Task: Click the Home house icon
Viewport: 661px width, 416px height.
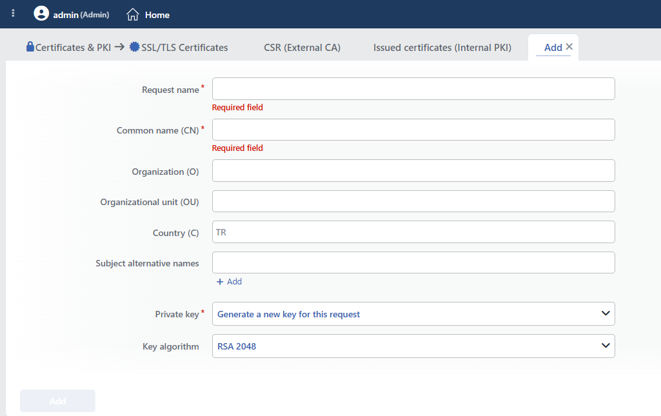Action: 133,14
